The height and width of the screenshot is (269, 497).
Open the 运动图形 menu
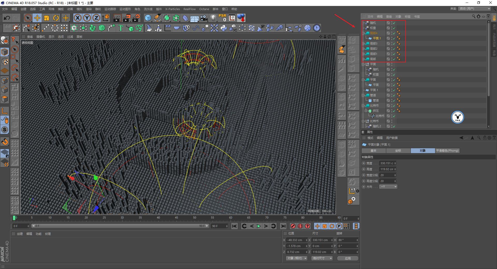[125, 9]
